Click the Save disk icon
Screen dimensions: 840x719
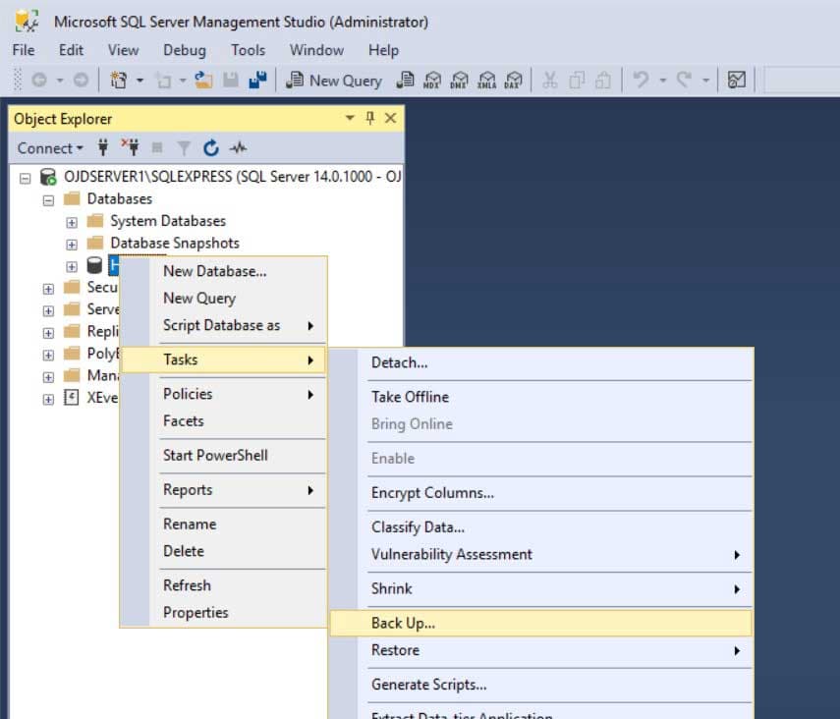click(231, 81)
